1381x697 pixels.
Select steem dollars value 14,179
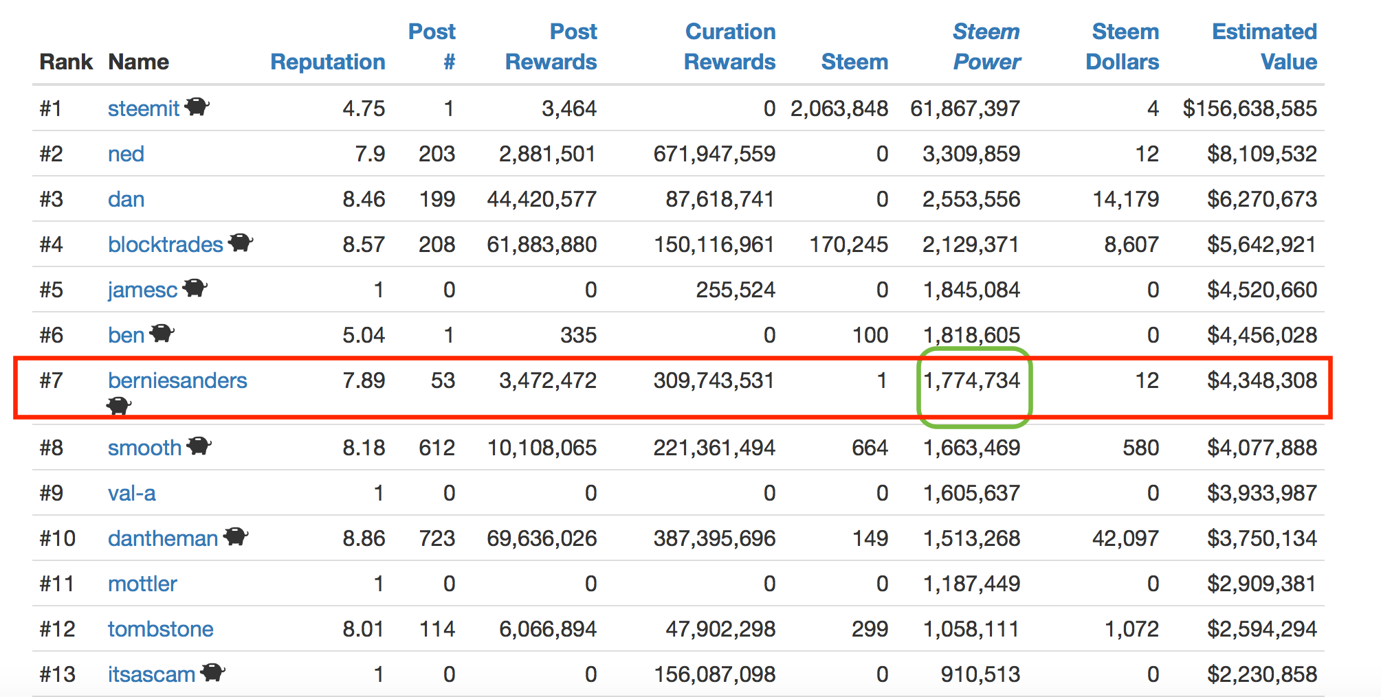(x=1126, y=199)
